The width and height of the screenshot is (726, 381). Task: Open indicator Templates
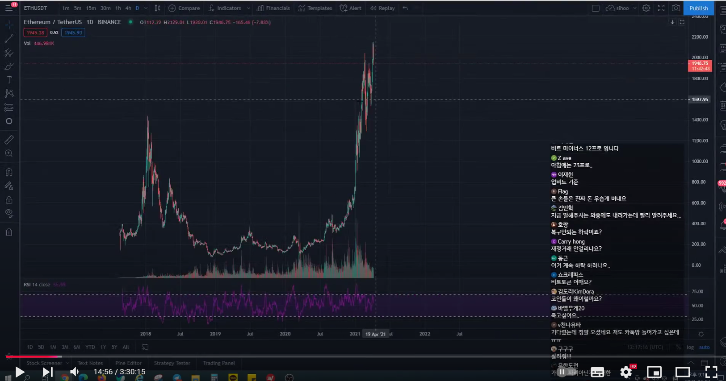tap(315, 8)
